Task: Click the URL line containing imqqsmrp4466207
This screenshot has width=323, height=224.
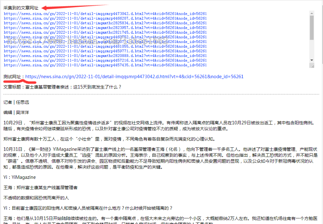Action: [x=105, y=19]
